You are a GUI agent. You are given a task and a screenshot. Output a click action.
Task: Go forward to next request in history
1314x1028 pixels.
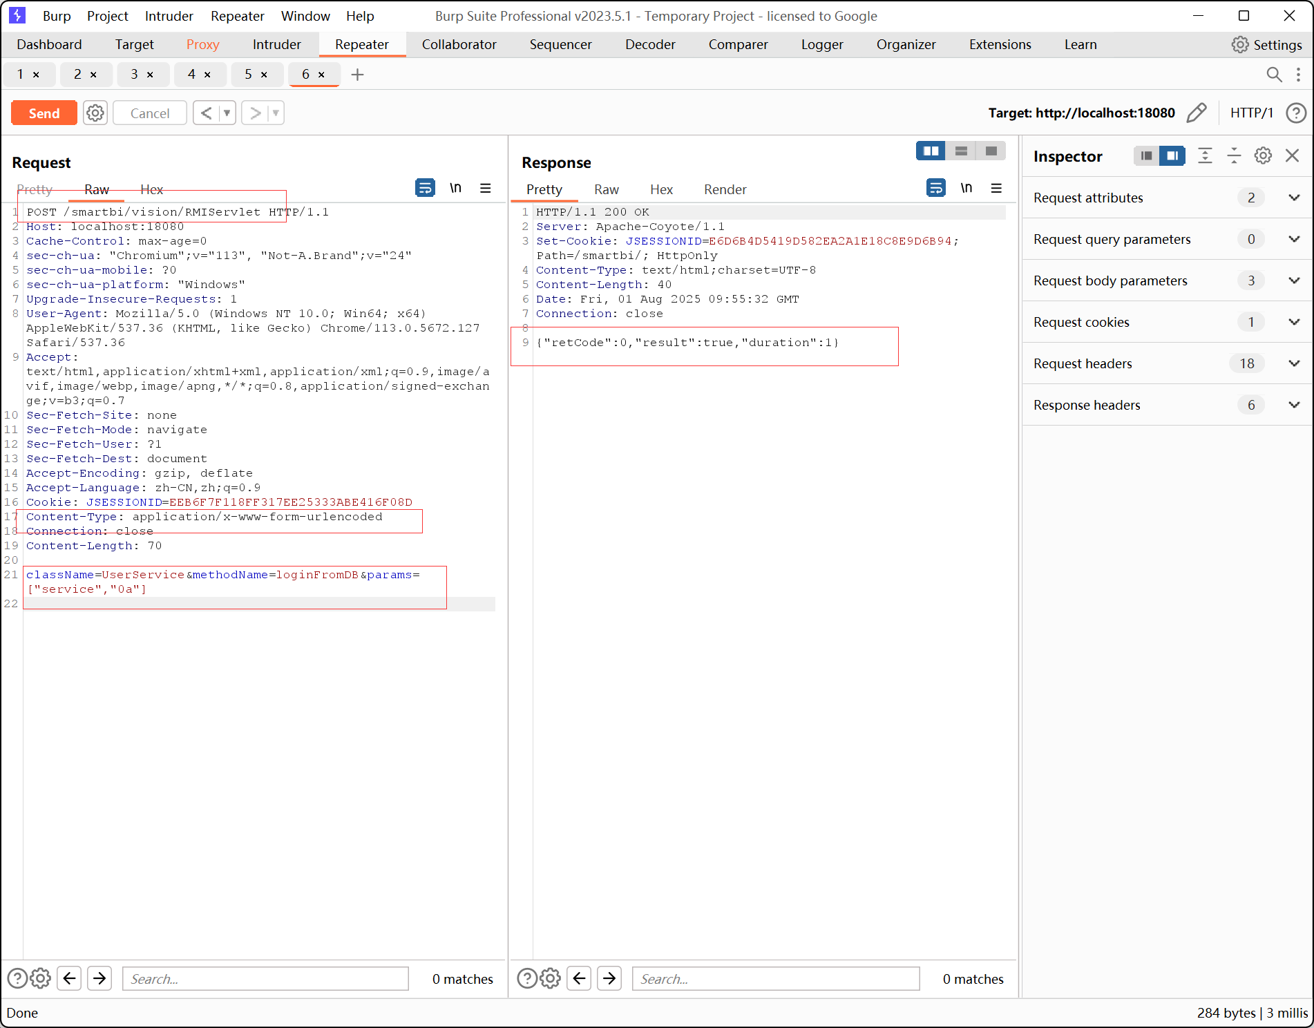tap(255, 113)
